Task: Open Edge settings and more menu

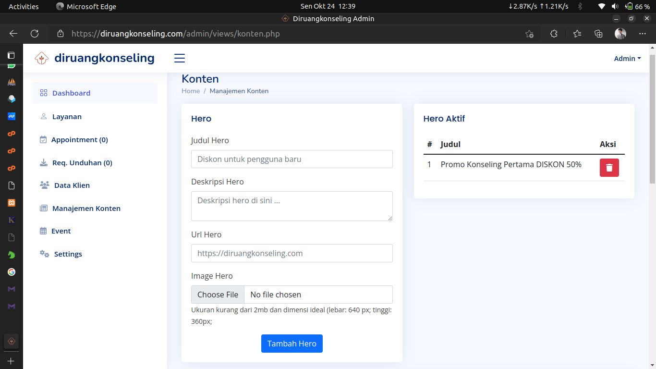Action: [643, 34]
